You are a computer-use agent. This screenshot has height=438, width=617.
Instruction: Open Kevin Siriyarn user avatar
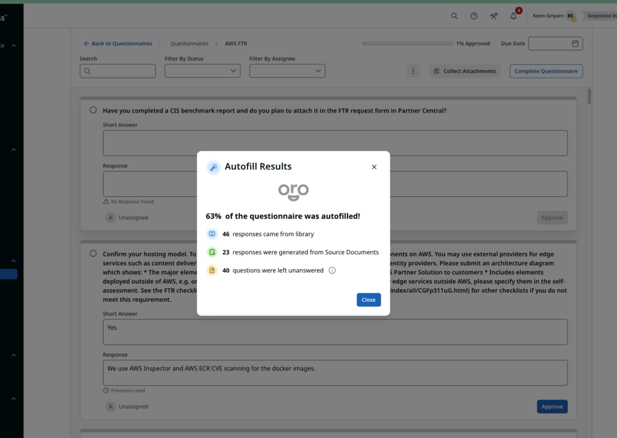click(x=570, y=16)
